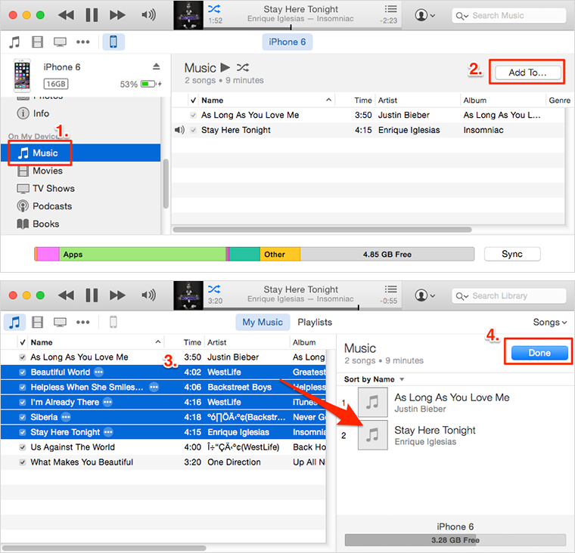The height and width of the screenshot is (553, 575).
Task: Open the Songs view dropdown
Action: [x=550, y=323]
